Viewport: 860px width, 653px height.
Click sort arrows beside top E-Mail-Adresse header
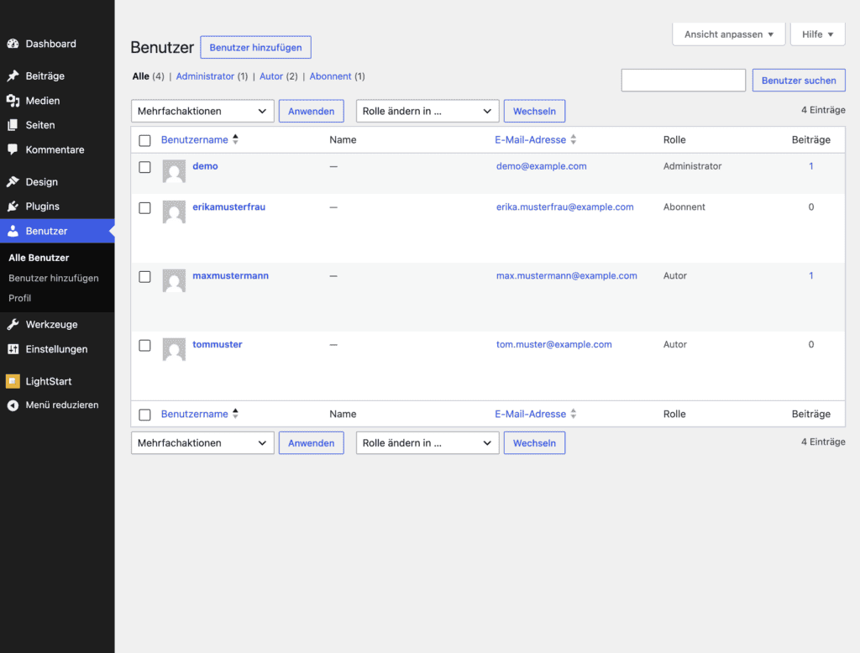573,139
